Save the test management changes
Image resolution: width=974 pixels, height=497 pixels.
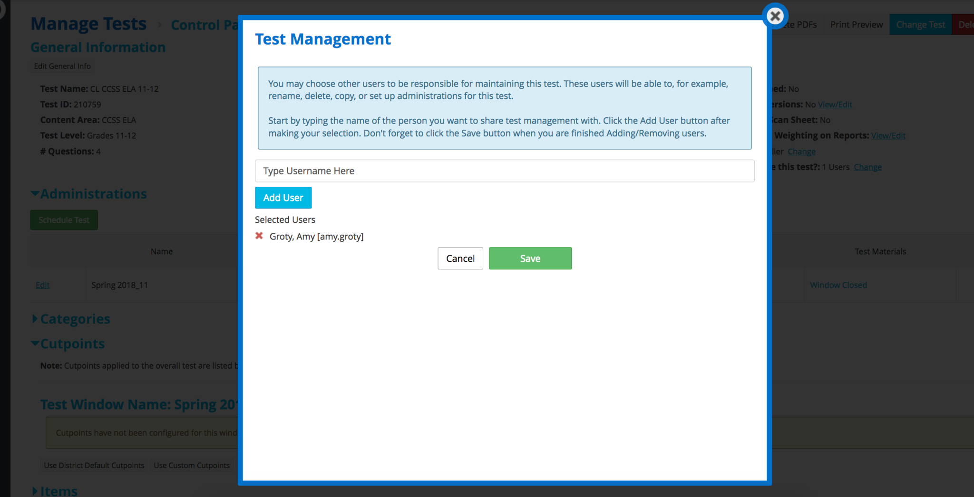tap(530, 258)
